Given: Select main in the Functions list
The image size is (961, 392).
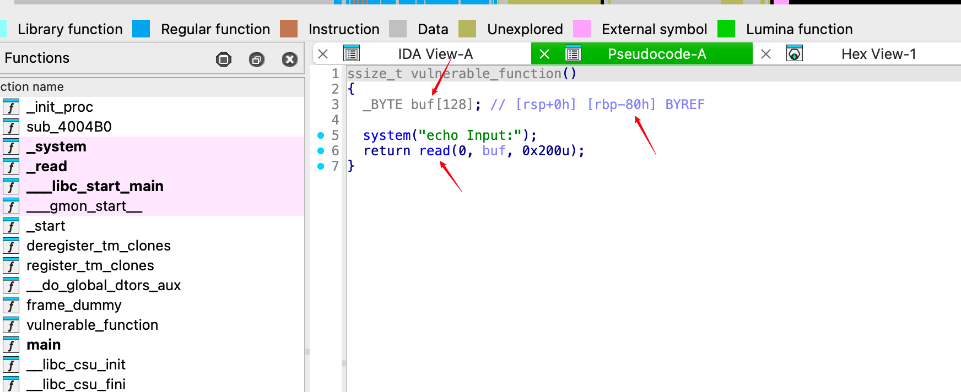Looking at the screenshot, I should pos(44,345).
